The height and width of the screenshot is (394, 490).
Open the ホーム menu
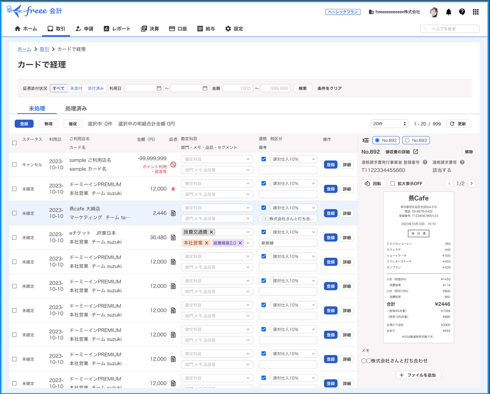click(26, 29)
